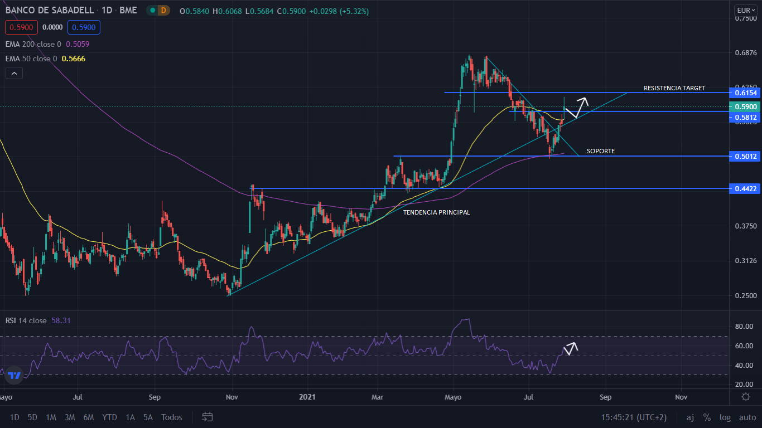This screenshot has height=428, width=762.
Task: Toggle the auto scale mode
Action: click(x=747, y=417)
